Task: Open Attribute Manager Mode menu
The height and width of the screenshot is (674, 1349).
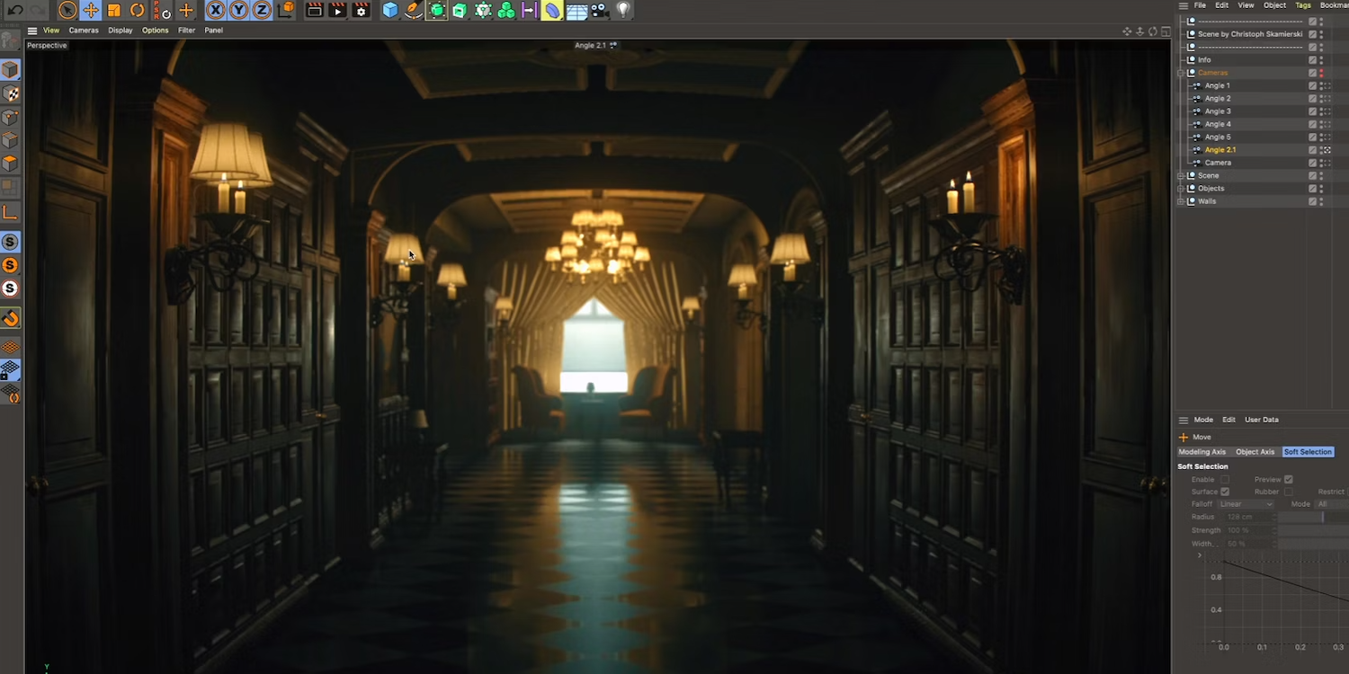Action: pos(1203,420)
